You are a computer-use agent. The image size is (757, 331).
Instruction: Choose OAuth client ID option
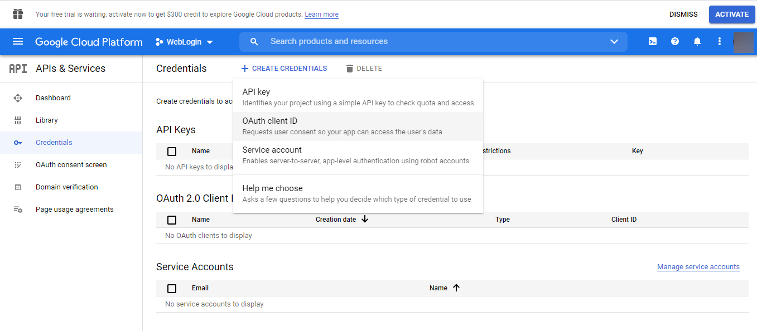tap(358, 126)
